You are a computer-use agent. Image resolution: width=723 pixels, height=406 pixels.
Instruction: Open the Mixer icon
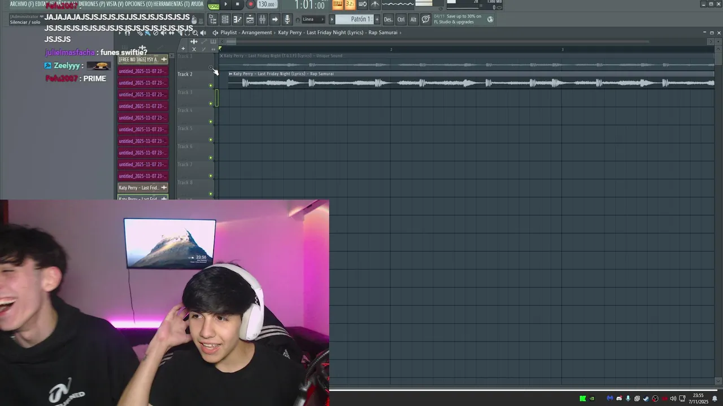(x=262, y=20)
